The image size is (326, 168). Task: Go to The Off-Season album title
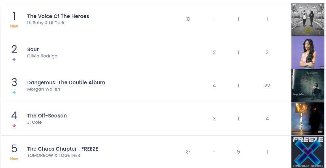click(47, 115)
